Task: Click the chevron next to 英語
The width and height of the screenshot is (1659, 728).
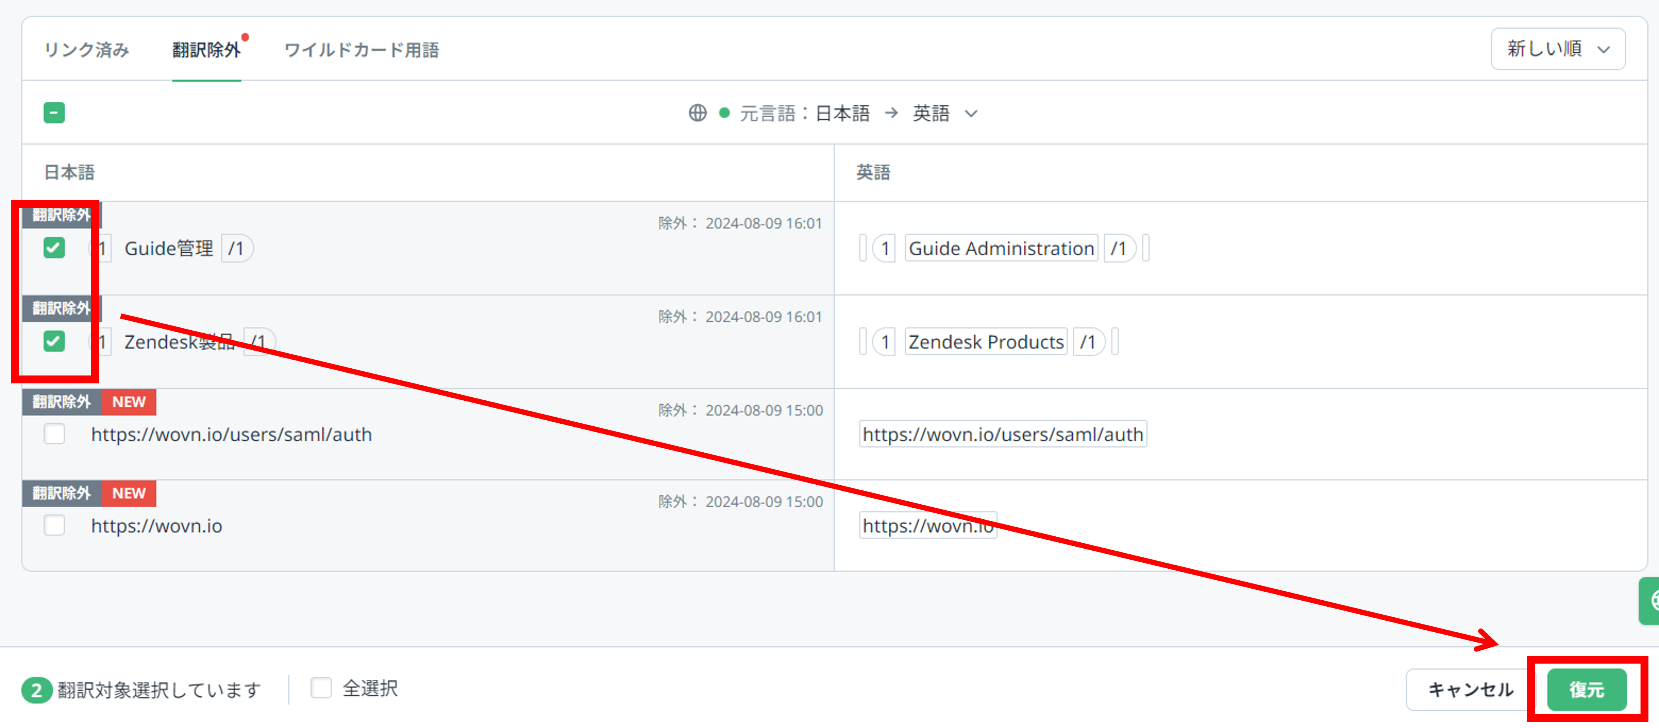Action: tap(971, 114)
